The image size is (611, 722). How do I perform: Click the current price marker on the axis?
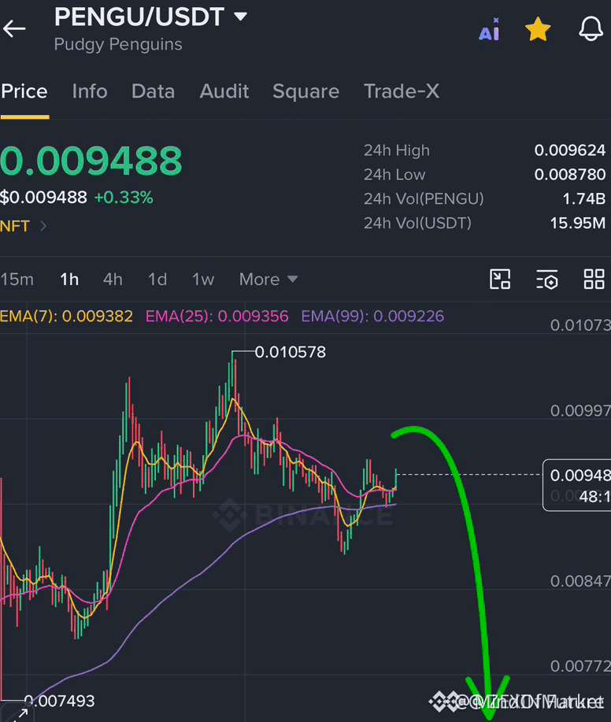(577, 485)
